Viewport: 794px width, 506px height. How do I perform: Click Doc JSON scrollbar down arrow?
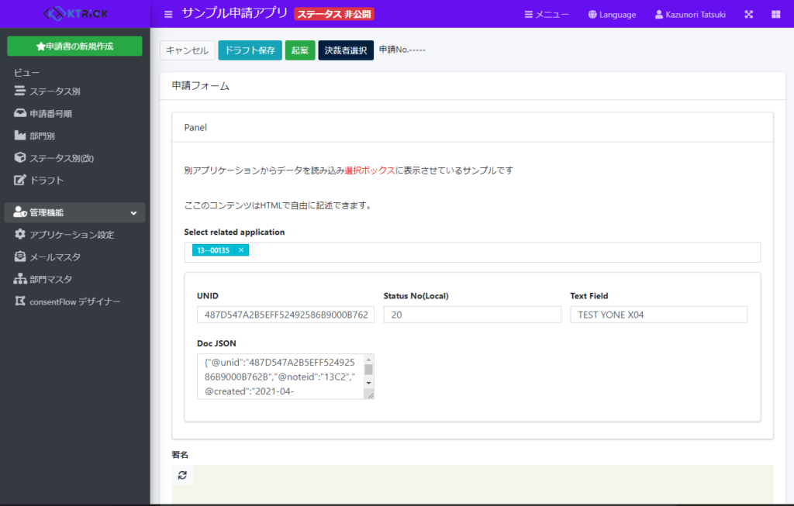pos(368,383)
